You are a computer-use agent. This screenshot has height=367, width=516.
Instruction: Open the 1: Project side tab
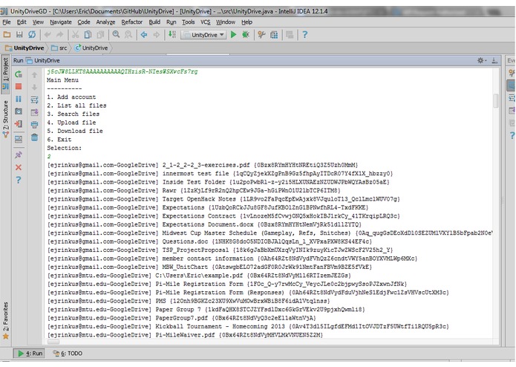(x=6, y=74)
